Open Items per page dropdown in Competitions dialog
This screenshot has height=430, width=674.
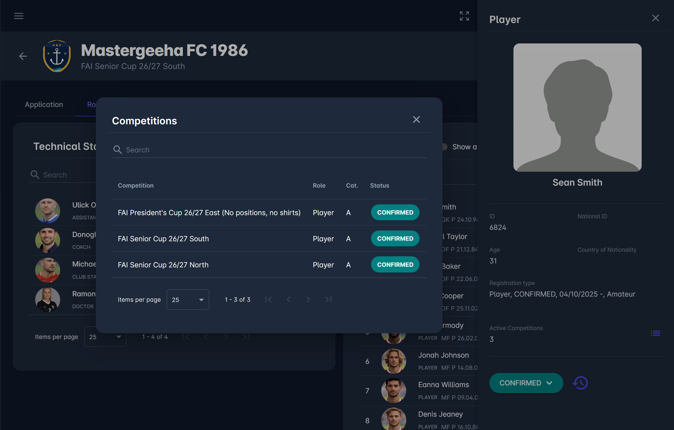pos(188,299)
